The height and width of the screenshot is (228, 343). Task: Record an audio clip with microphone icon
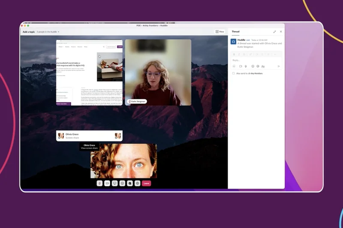click(246, 66)
